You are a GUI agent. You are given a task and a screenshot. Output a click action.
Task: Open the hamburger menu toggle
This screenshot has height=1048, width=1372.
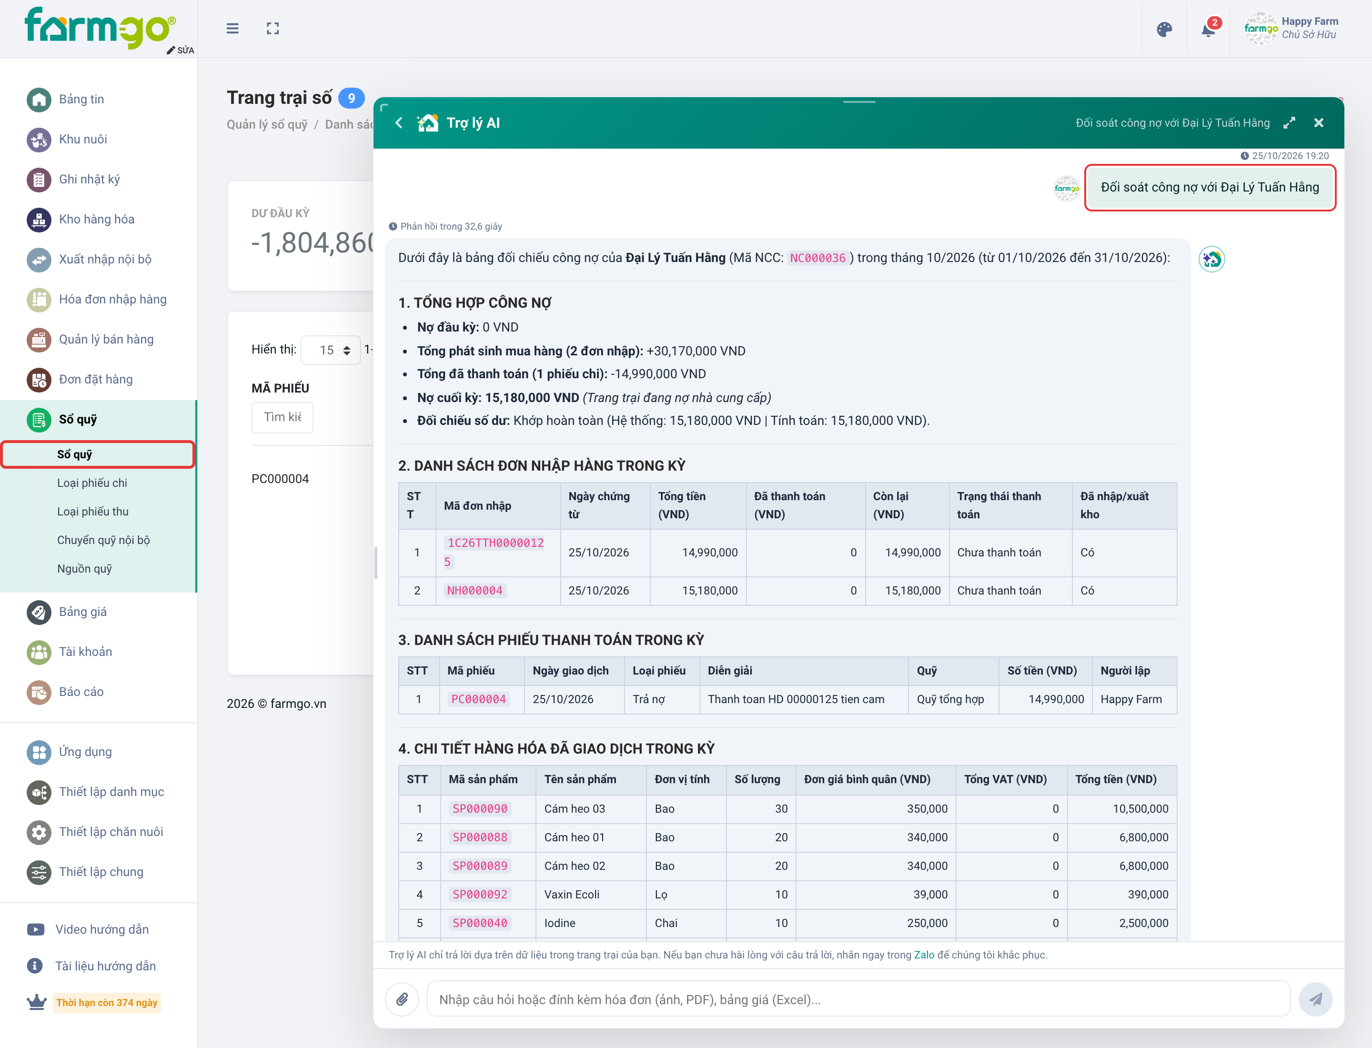click(232, 29)
